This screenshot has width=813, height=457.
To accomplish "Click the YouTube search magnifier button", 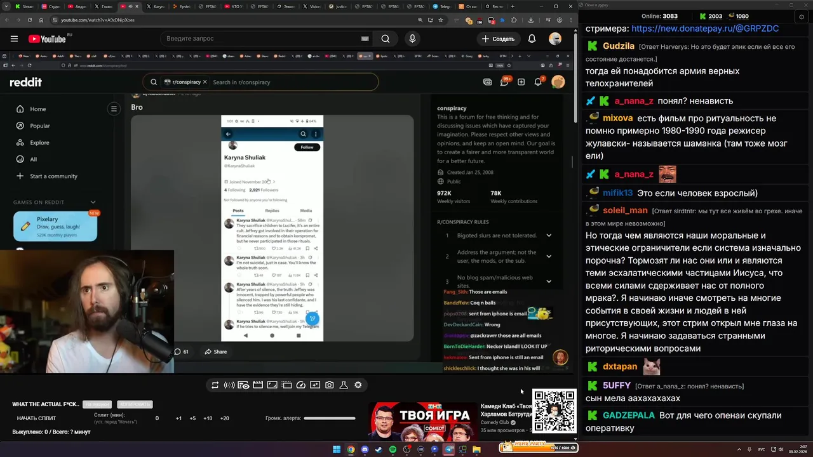I will coord(386,39).
